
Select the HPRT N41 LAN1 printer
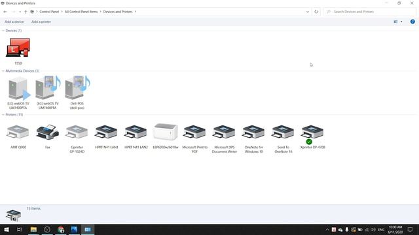click(x=106, y=132)
